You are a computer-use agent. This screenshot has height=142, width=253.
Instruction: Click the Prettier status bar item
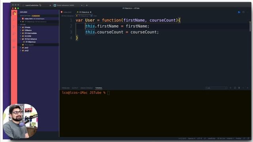(238, 138)
